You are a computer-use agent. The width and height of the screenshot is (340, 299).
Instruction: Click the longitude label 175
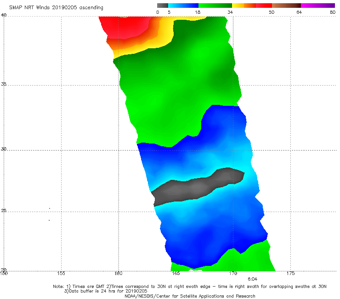pyautogui.click(x=290, y=273)
